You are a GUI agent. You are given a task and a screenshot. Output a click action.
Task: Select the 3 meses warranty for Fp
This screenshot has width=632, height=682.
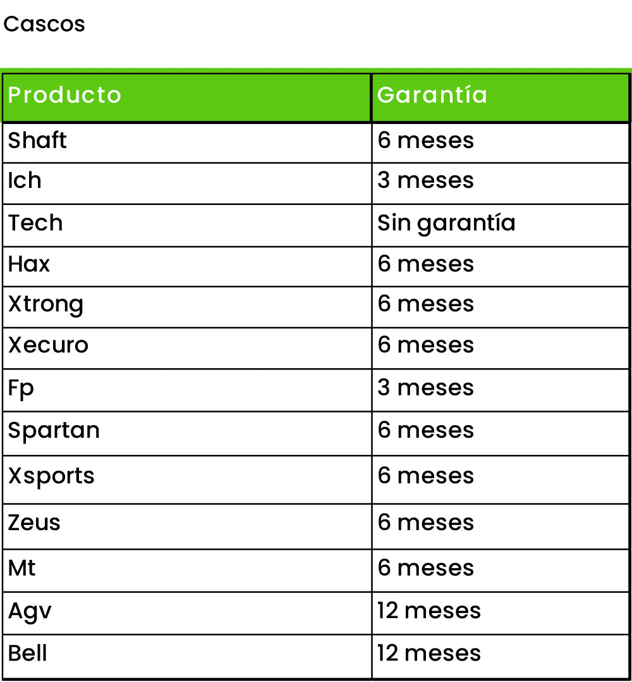[x=501, y=390]
